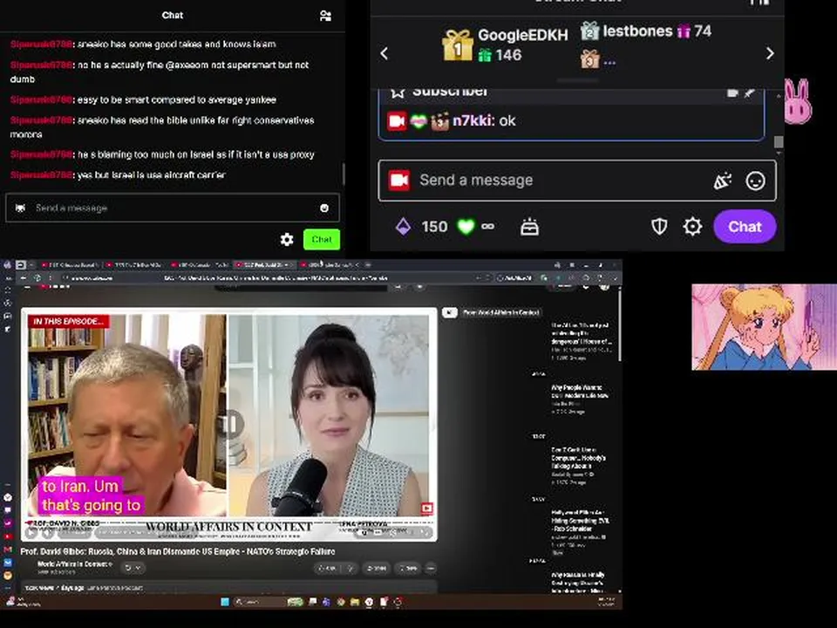The width and height of the screenshot is (837, 628).
Task: Open chat settings gear in left Chat panel
Action: coord(287,240)
